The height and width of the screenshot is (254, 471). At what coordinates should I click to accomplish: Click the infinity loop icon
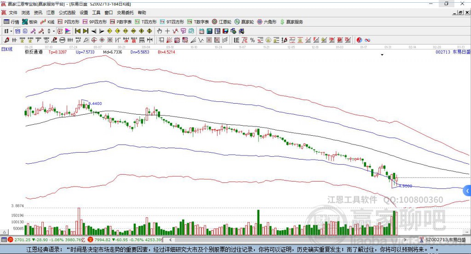[x=367, y=40]
